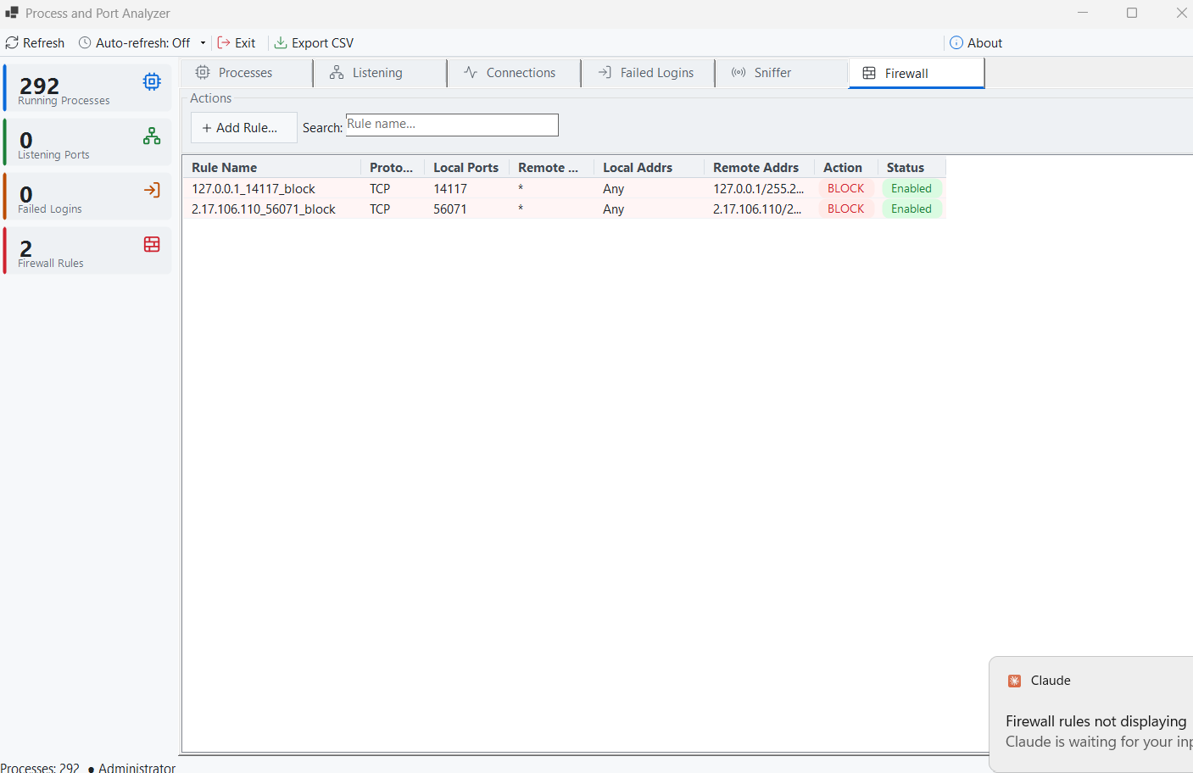
Task: Click the Add Rule... button
Action: pos(244,128)
